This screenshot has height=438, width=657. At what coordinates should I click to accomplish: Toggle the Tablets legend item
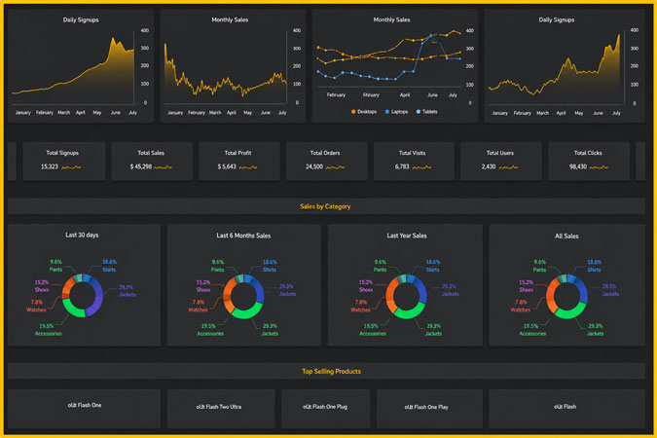tap(426, 112)
